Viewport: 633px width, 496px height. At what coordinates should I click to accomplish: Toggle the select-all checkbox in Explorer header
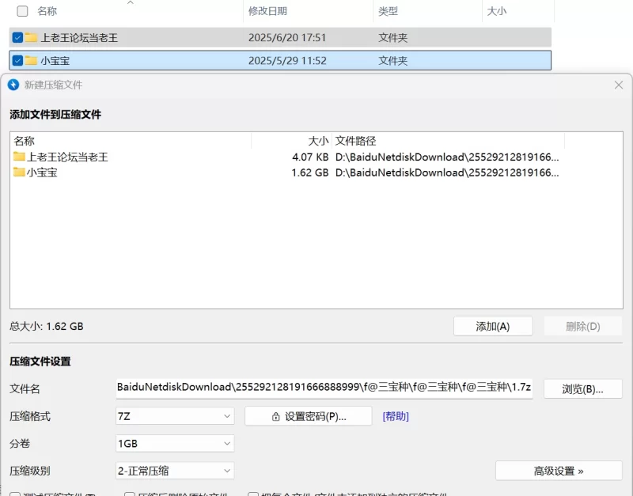23,11
